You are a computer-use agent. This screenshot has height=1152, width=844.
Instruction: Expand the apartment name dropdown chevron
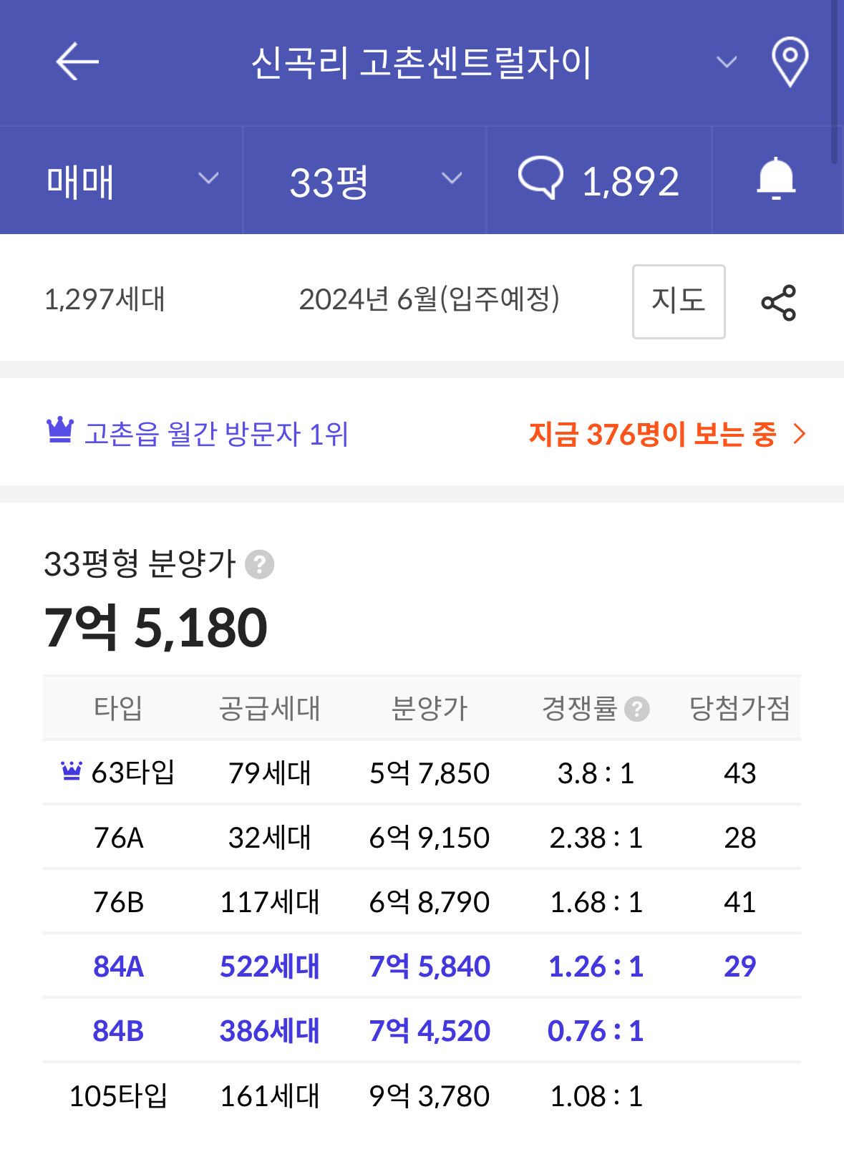[727, 62]
